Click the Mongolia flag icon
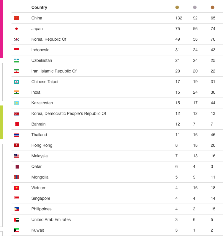 point(17,177)
